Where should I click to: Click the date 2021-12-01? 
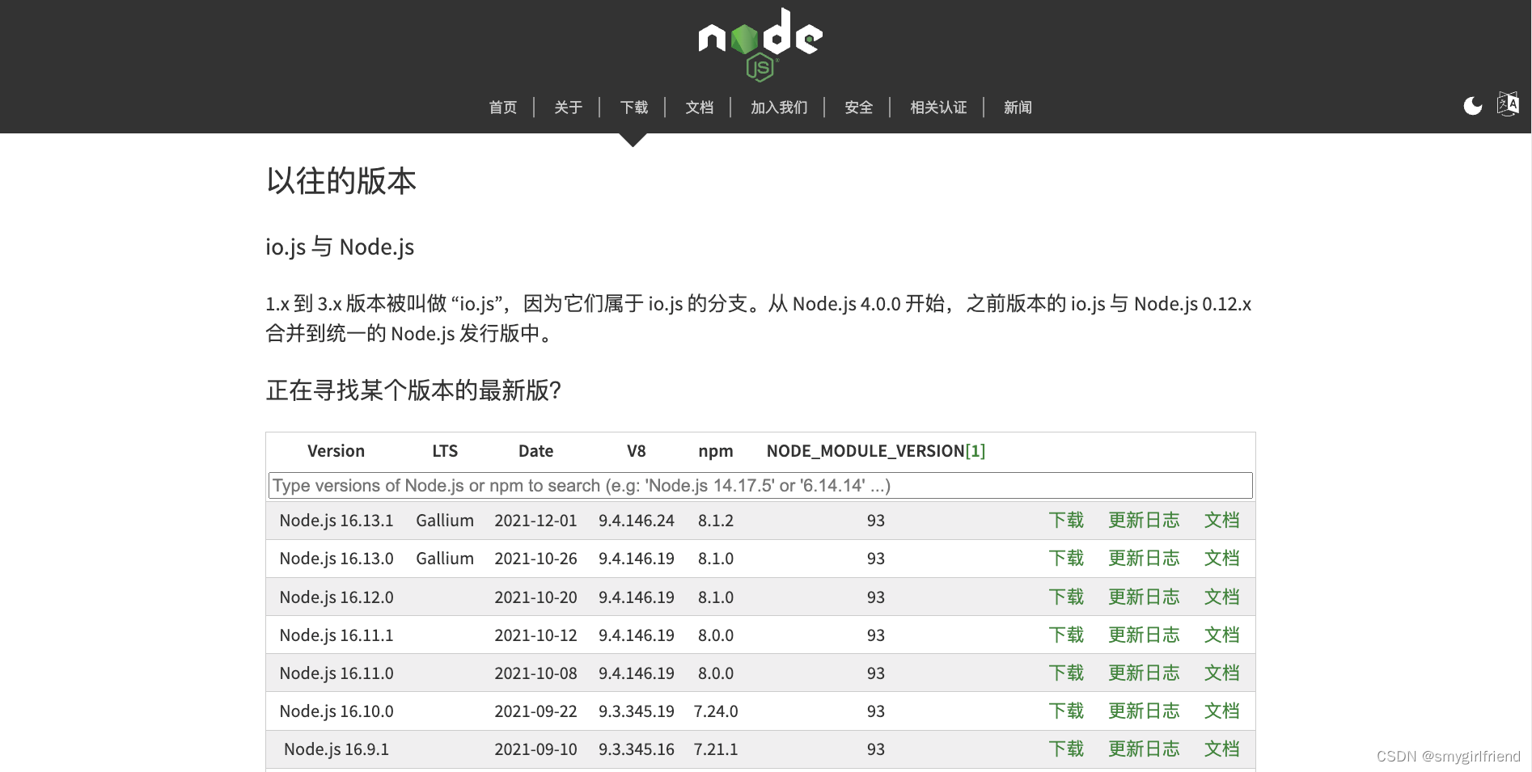tap(535, 521)
